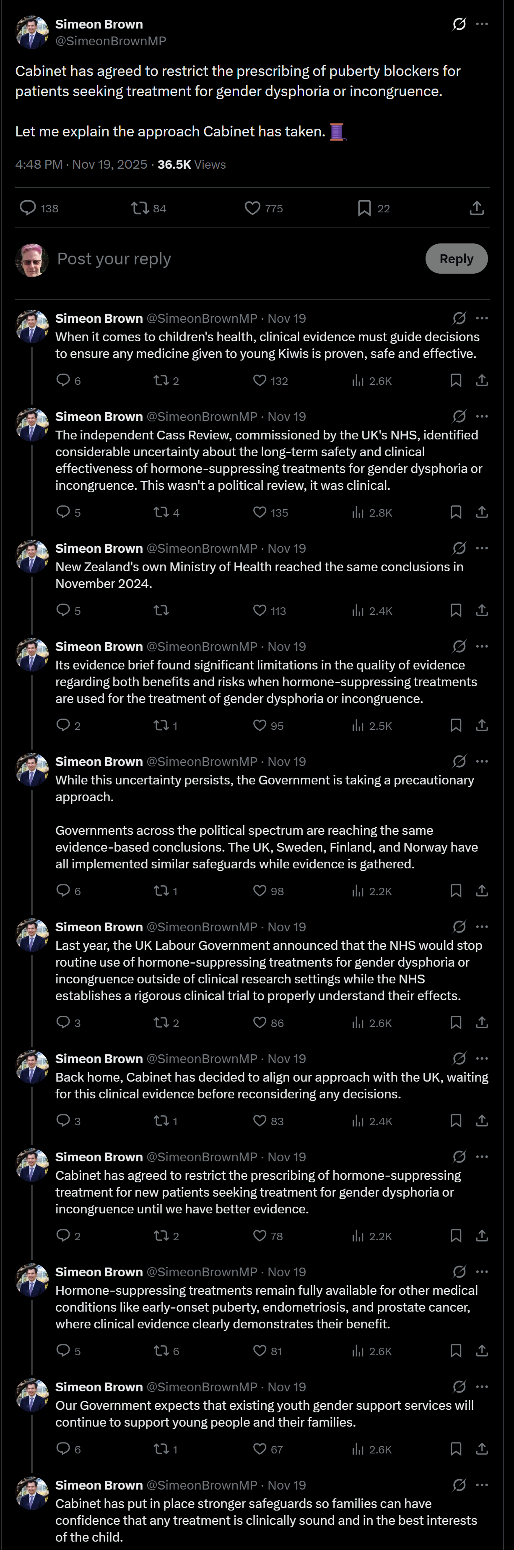Like the reply about the Cass Review

pyautogui.click(x=260, y=512)
